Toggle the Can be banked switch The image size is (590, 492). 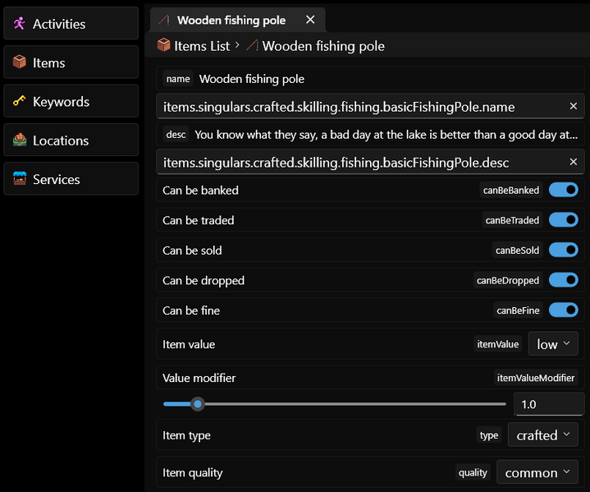[x=563, y=190]
